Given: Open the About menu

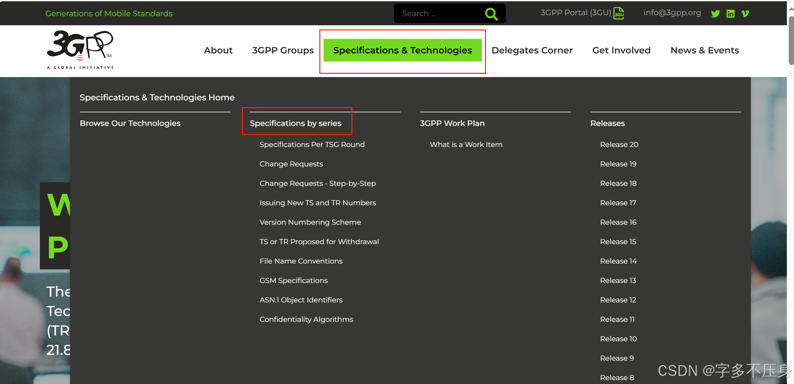Looking at the screenshot, I should 218,50.
